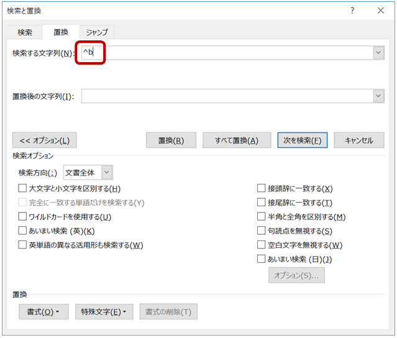397x338 pixels.
Task: Click the help question mark icon
Action: tap(352, 11)
